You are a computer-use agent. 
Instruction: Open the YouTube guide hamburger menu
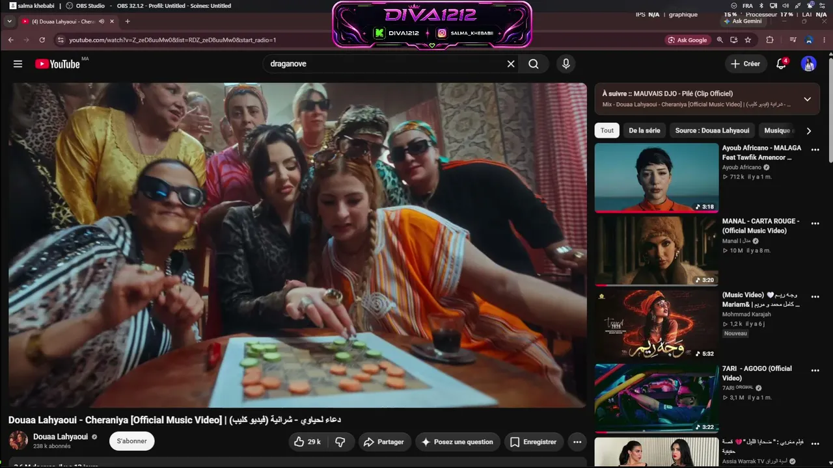tap(18, 64)
